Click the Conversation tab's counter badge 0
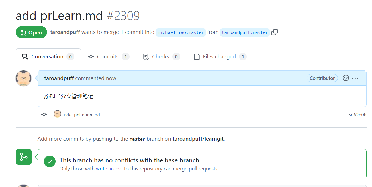 [x=70, y=57]
